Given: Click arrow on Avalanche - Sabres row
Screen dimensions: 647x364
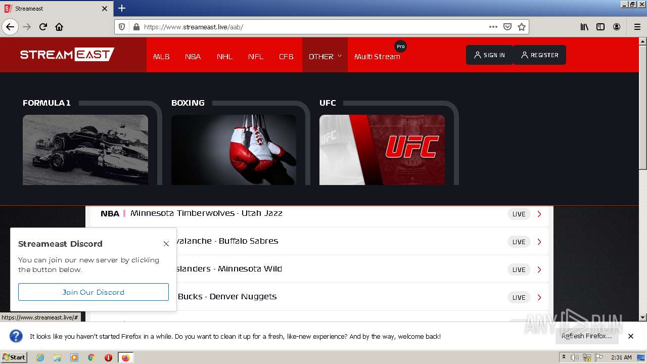Looking at the screenshot, I should tap(539, 242).
